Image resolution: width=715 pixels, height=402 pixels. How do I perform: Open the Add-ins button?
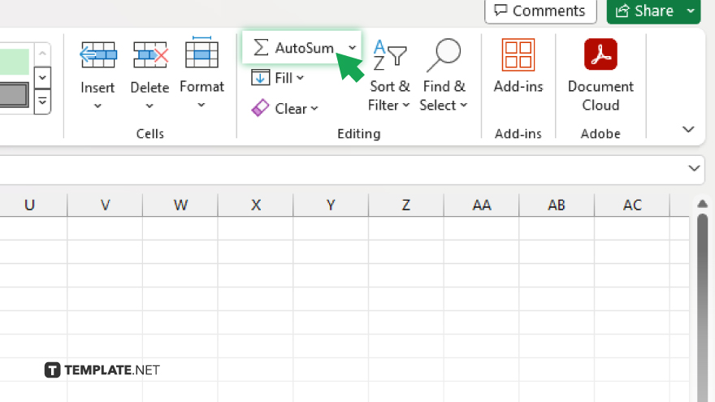(x=518, y=66)
